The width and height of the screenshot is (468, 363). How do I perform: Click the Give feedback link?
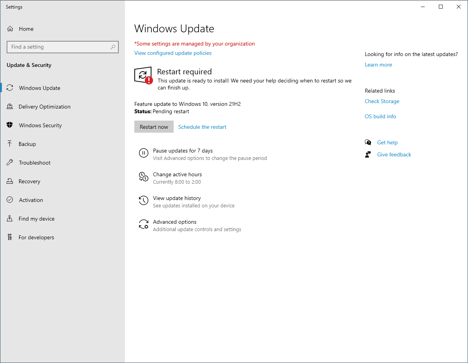pos(394,154)
